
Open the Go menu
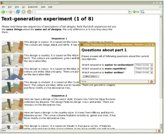pyautogui.click(x=24, y=7)
